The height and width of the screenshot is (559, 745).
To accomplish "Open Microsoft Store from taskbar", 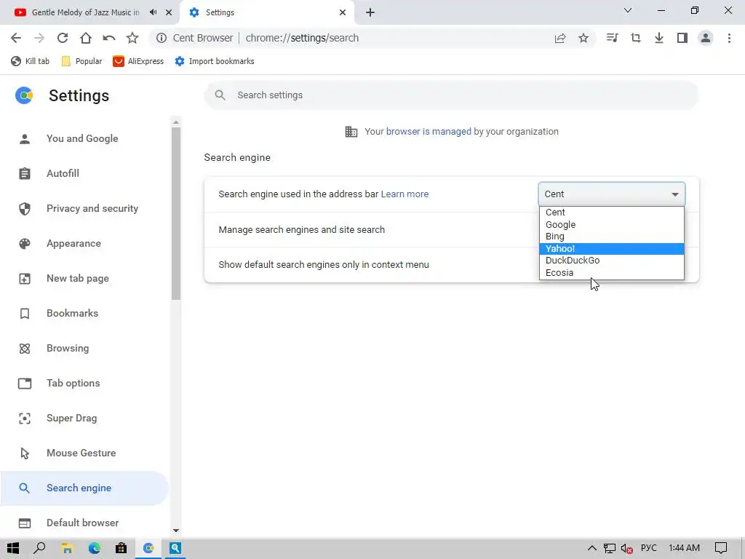I will coord(121,549).
